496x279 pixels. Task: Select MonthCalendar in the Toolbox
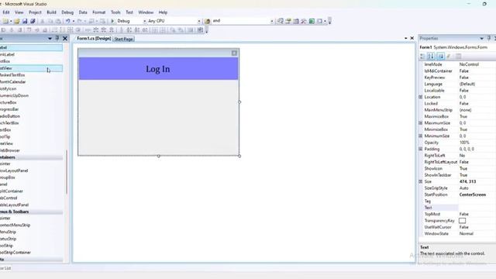point(31,82)
